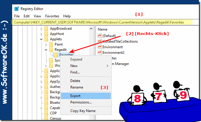Select the Regedit folder icon
Image resolution: width=201 pixels, height=122 pixels.
tap(51, 50)
